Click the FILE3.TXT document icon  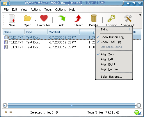(6, 47)
